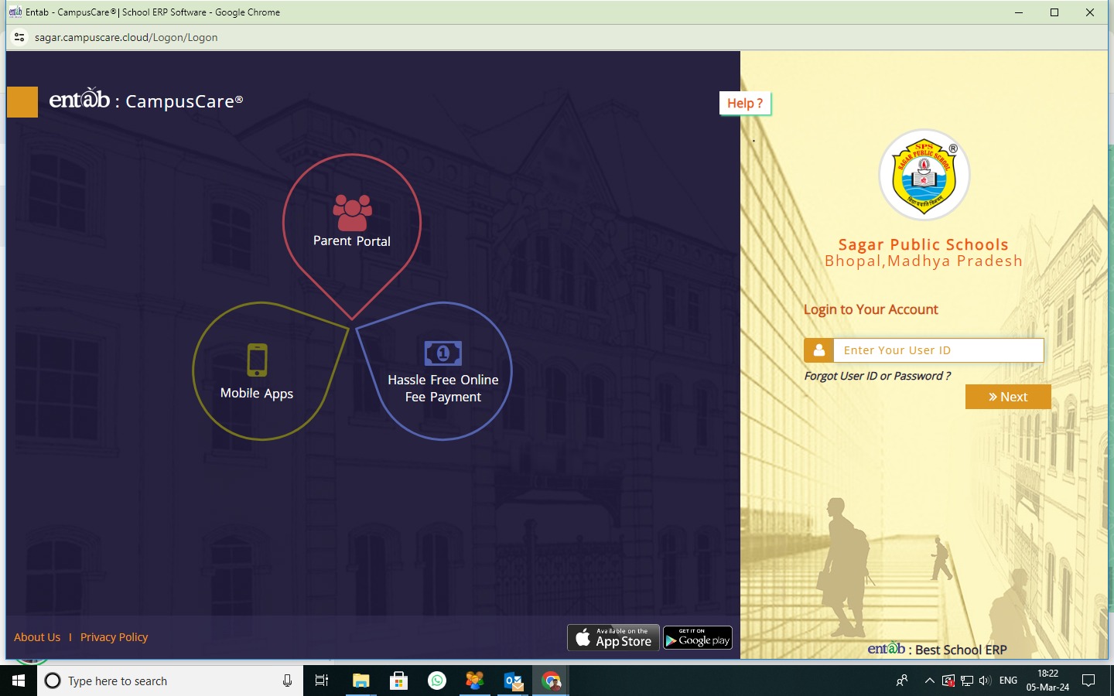Open Microsoft Store from the taskbar

(x=399, y=681)
